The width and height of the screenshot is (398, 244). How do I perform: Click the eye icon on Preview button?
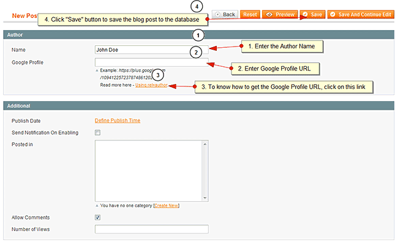269,15
